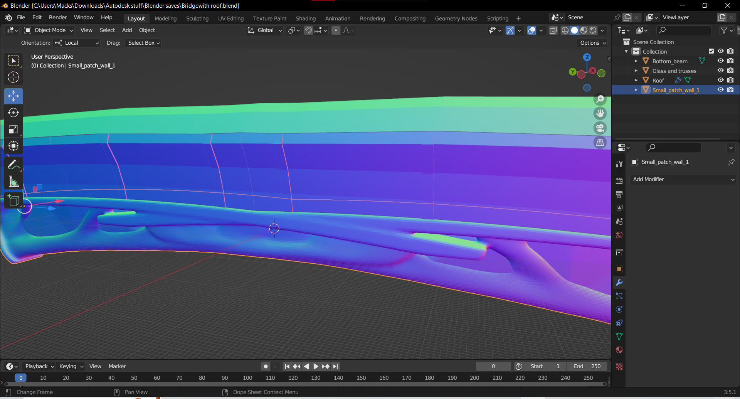The width and height of the screenshot is (740, 399).
Task: Toggle proportional editing
Action: 336,30
